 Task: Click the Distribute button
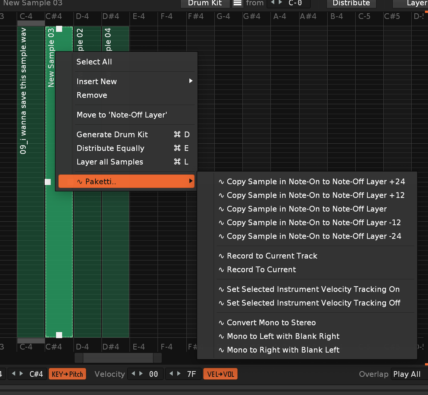pos(351,3)
